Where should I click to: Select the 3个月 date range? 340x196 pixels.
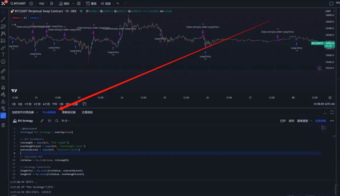click(x=37, y=104)
